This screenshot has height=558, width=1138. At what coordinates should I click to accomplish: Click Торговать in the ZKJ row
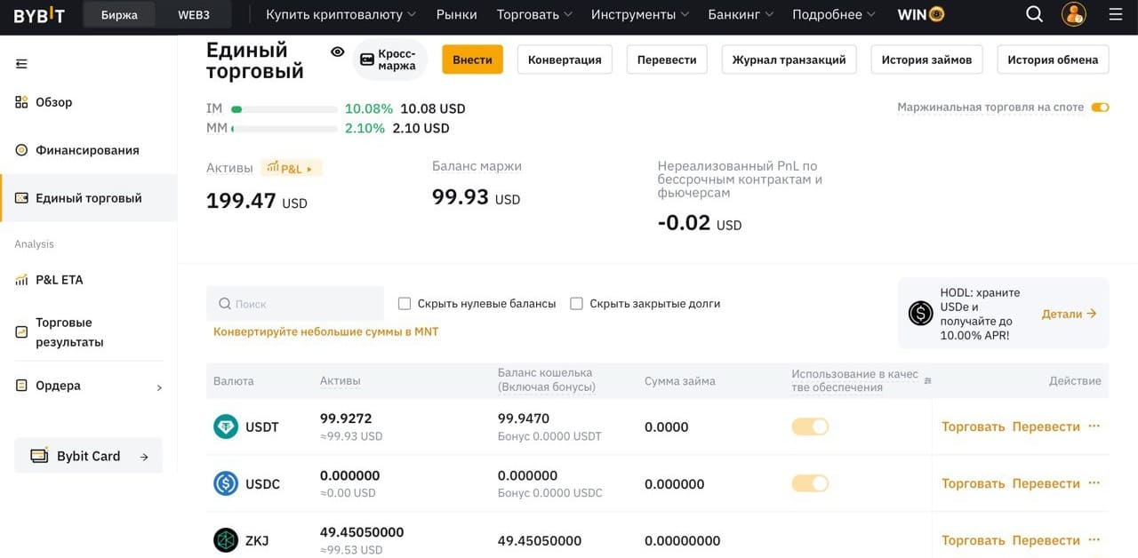pyautogui.click(x=974, y=540)
